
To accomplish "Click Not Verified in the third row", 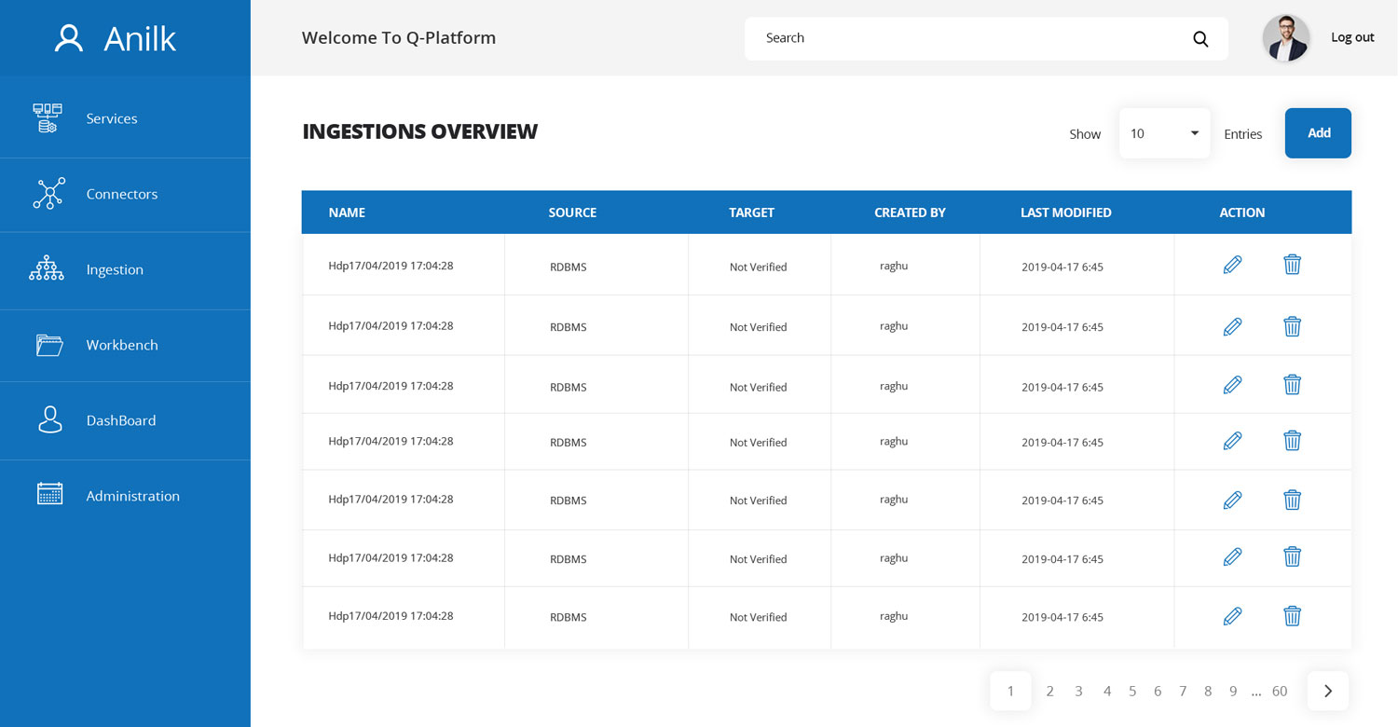I will pyautogui.click(x=758, y=387).
